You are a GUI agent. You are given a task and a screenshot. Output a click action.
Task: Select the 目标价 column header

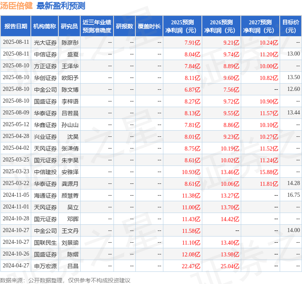[x=291, y=26]
